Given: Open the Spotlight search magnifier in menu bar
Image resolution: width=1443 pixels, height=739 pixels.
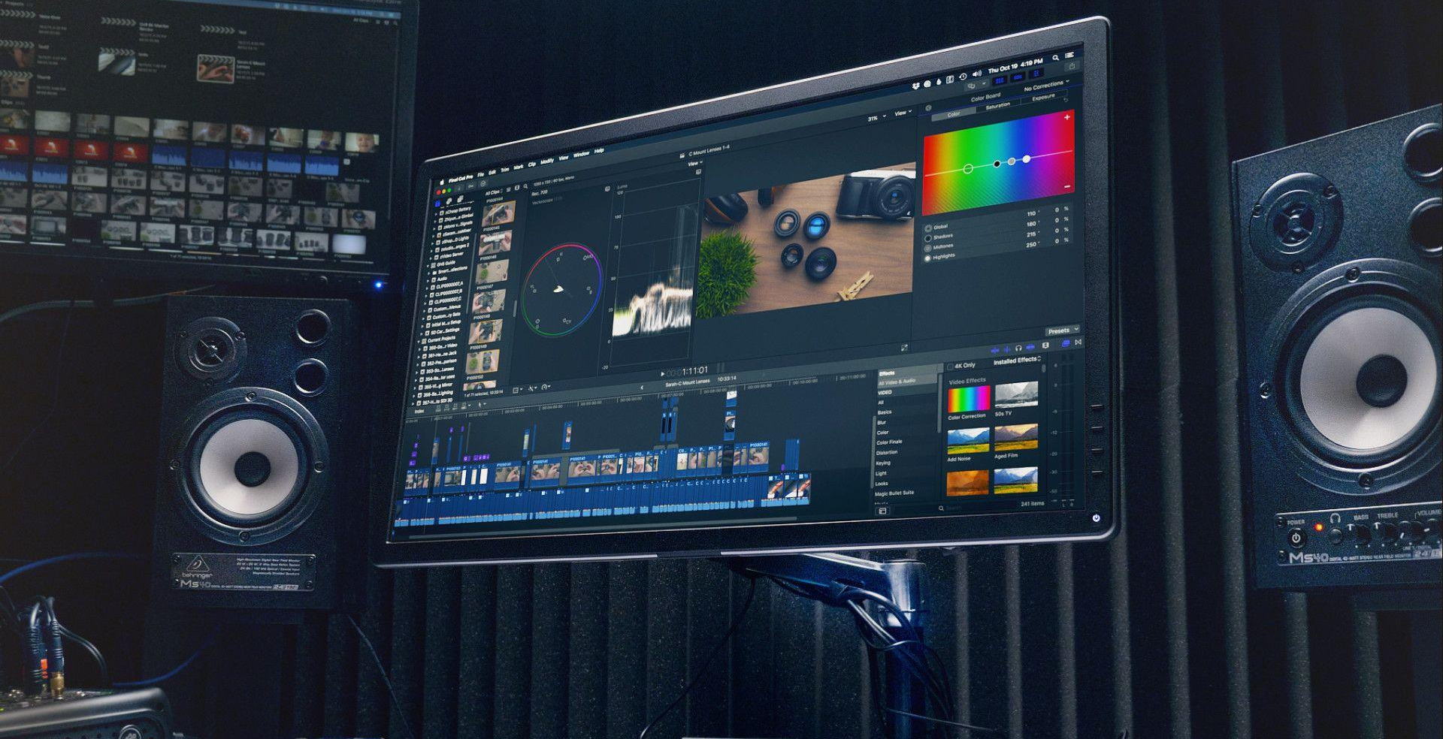Looking at the screenshot, I should (x=1055, y=58).
